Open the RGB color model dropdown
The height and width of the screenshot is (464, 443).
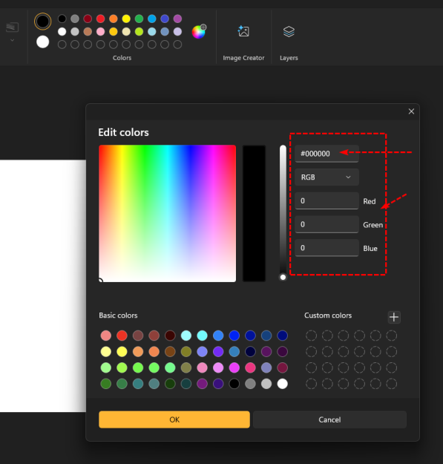tap(326, 177)
